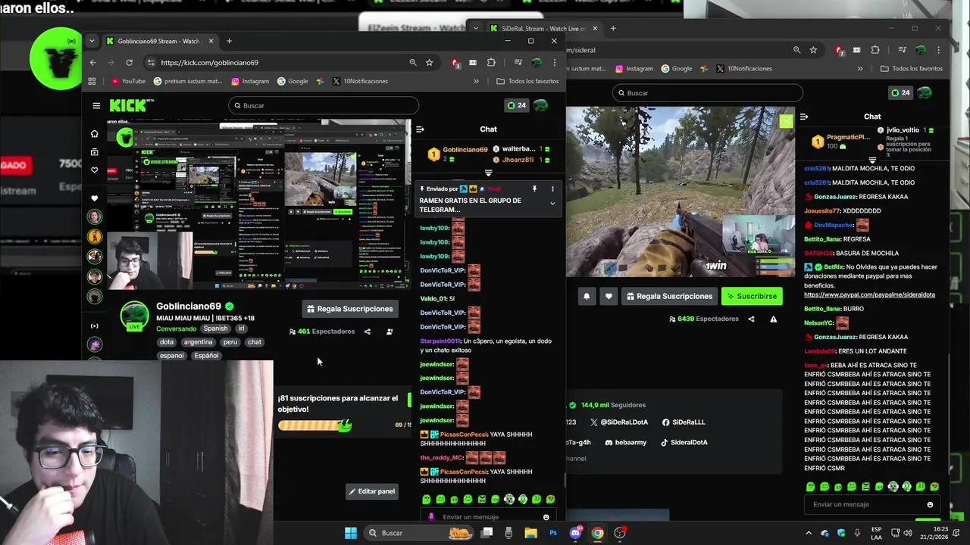Image resolution: width=970 pixels, height=545 pixels.
Task: Open Chrome three-dot menu in SiDeRaL window
Action: click(938, 50)
